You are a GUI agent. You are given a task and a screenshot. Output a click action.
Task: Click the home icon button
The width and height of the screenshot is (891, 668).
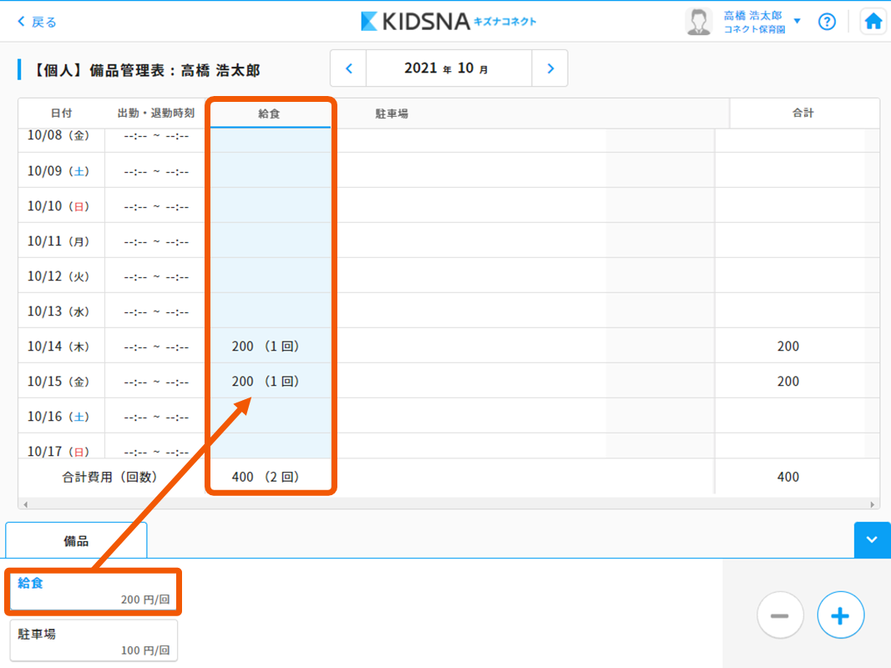pos(873,22)
